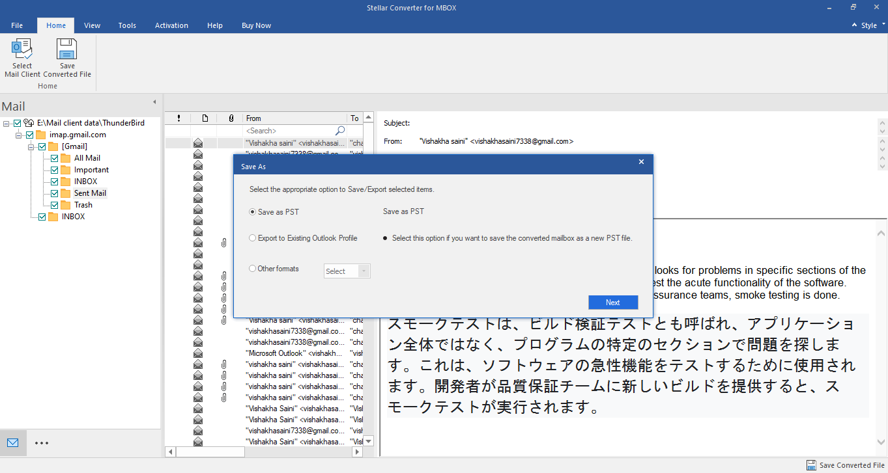Click the All Mail folder icon
The height and width of the screenshot is (473, 888).
[x=66, y=158]
